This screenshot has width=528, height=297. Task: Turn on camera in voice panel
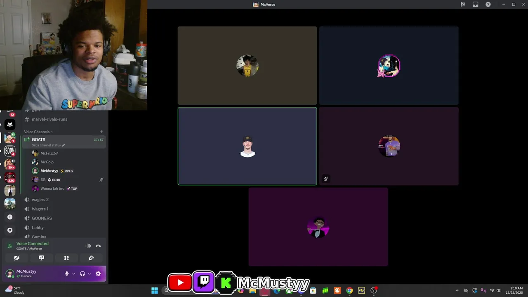pos(16,258)
